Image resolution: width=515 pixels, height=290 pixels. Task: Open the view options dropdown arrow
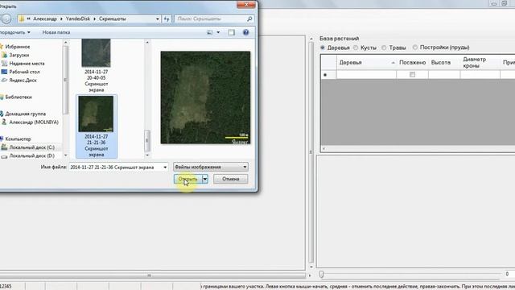(x=218, y=32)
